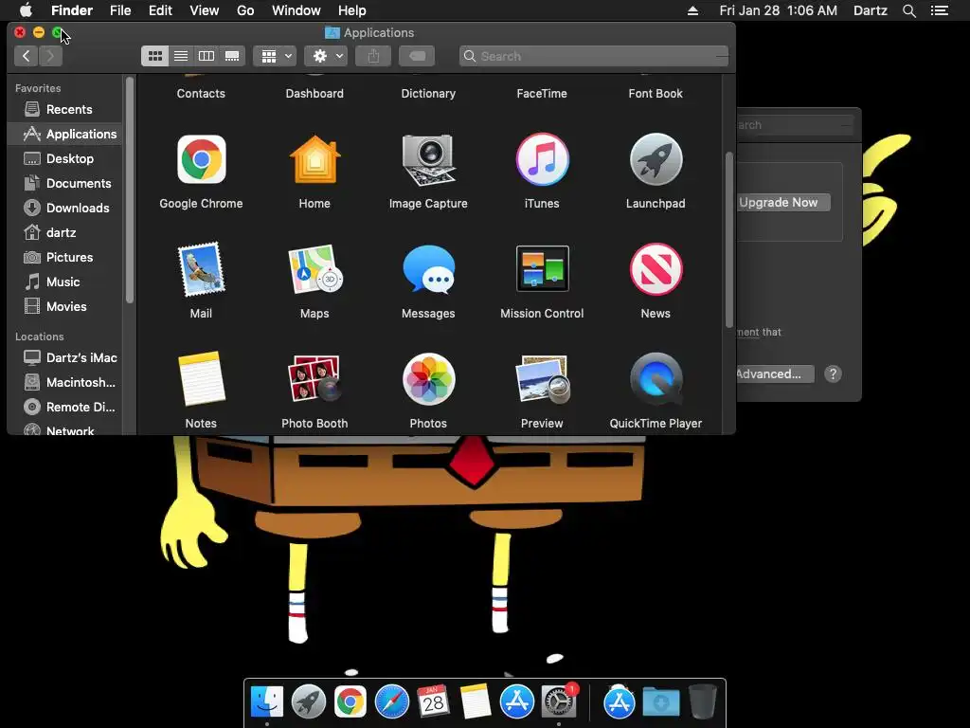This screenshot has height=728, width=970.
Task: Open the View menu
Action: tap(205, 10)
